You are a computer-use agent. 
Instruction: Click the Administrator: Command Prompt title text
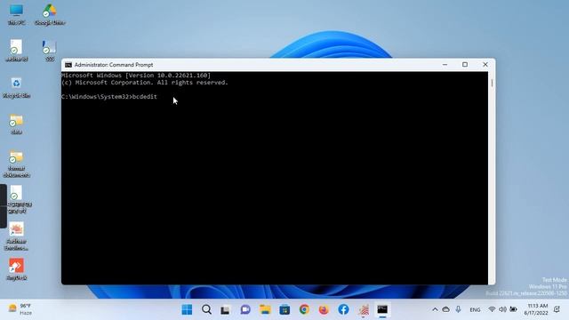pos(114,65)
